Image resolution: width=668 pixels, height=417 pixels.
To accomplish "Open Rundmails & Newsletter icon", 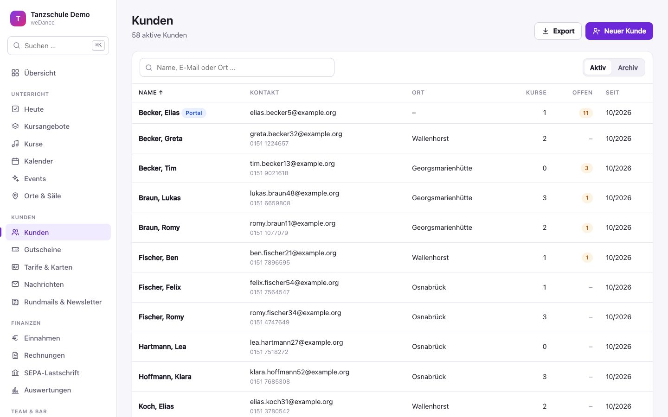I will [15, 302].
